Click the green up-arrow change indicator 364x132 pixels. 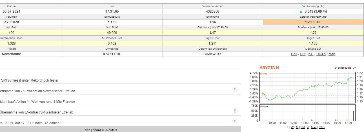(301, 11)
